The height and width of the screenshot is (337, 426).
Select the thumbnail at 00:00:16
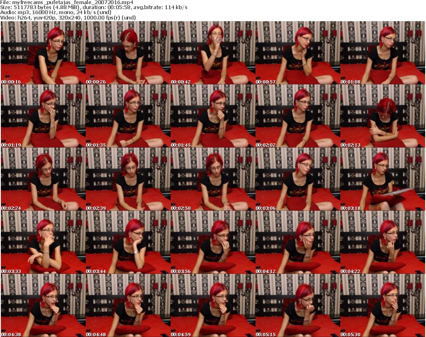click(43, 53)
